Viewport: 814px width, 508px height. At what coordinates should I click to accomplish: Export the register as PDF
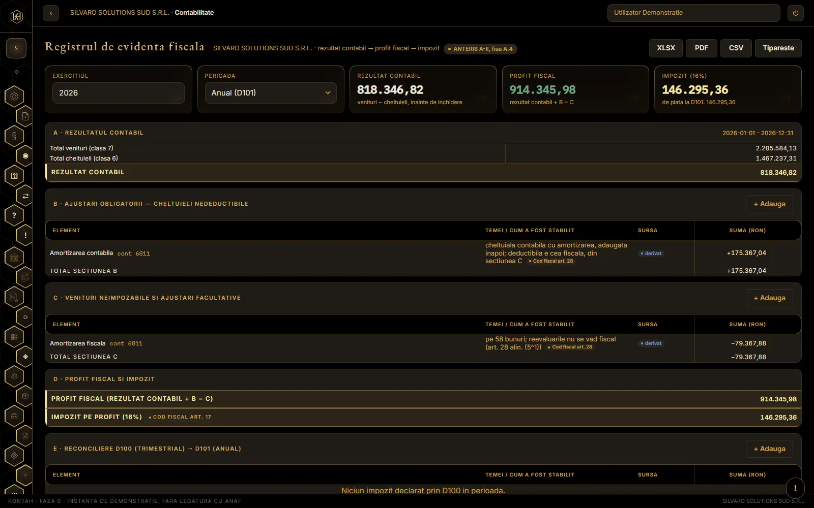702,48
